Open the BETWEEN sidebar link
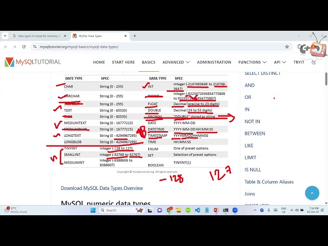 255,133
